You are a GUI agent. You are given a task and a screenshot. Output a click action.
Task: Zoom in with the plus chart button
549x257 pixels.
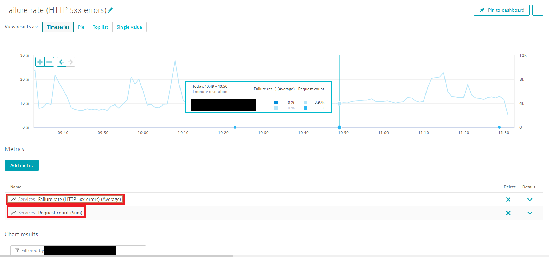40,62
